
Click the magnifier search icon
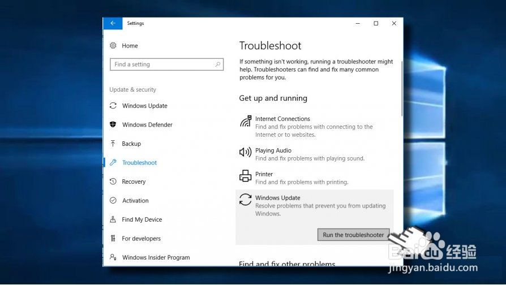(x=218, y=64)
